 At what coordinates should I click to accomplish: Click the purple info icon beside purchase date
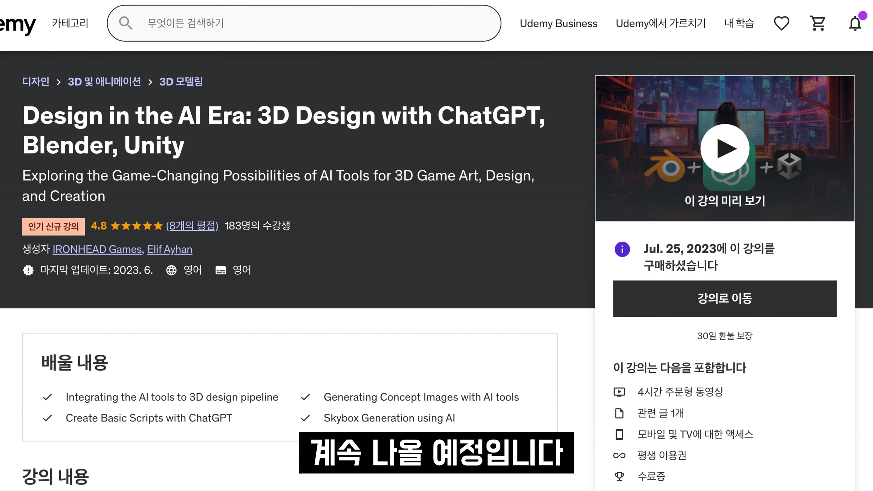pos(622,249)
